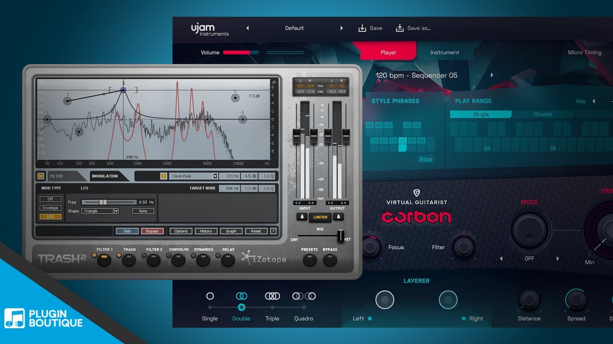Click the LFO Sync button
Image resolution: width=613 pixels, height=344 pixels.
(x=143, y=211)
